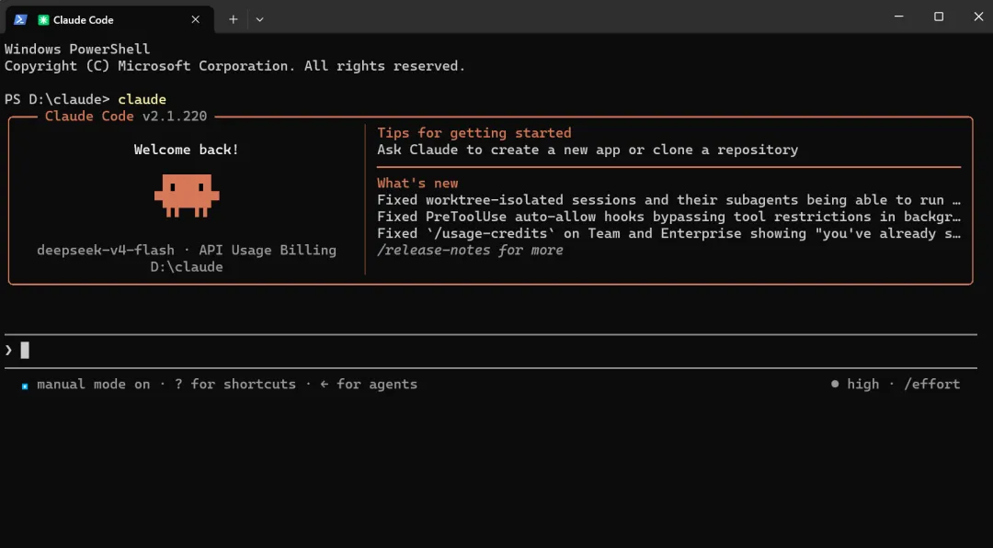Click the green Claude Code tab icon
Screen dimensions: 993x548
click(x=43, y=19)
